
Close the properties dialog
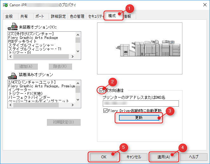pyautogui.click(x=205, y=5)
